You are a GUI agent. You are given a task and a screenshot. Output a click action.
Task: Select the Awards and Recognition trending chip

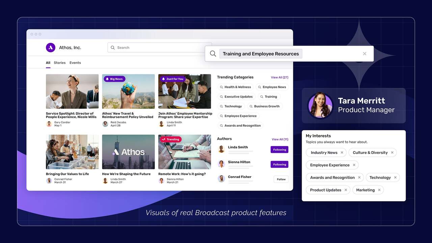(x=240, y=126)
